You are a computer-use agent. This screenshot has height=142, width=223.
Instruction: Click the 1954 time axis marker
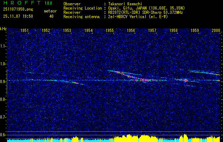click(x=89, y=30)
